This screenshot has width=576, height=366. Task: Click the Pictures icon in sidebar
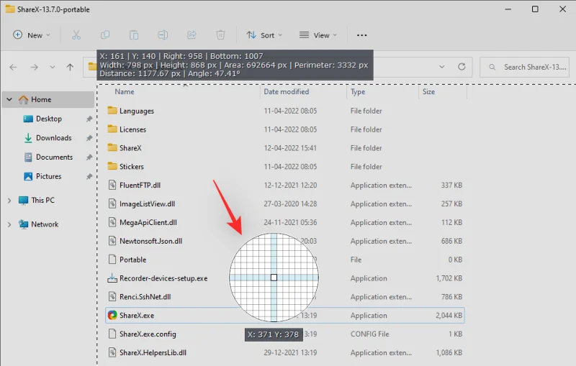28,176
